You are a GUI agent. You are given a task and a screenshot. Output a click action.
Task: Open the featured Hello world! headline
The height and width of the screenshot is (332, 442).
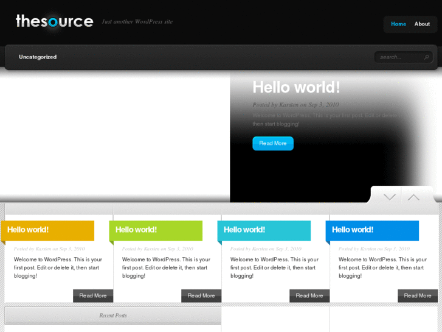point(296,87)
